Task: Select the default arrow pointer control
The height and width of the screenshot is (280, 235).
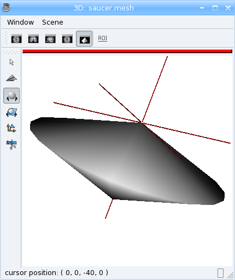Action: 11,62
